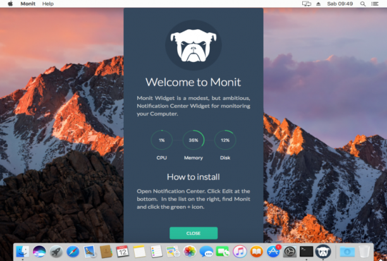Open the Monit menu in menu bar

pyautogui.click(x=28, y=4)
